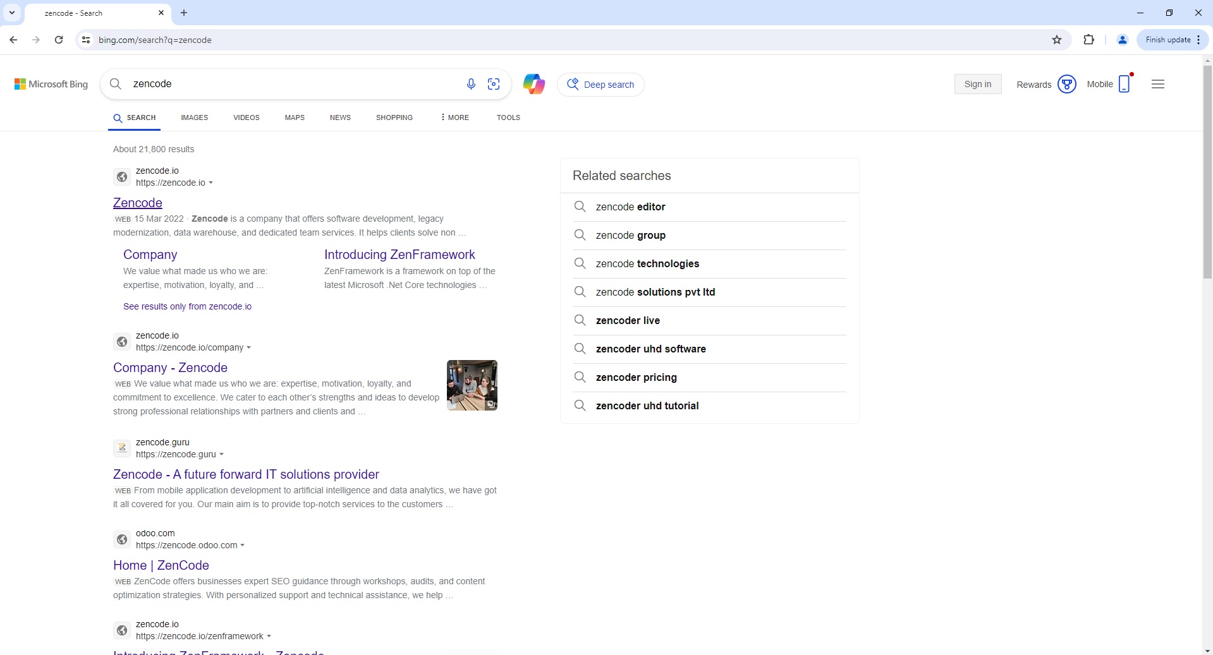Screen dimensions: 1213x655
Task: Open the tab search dropdown arrow
Action: 12,13
